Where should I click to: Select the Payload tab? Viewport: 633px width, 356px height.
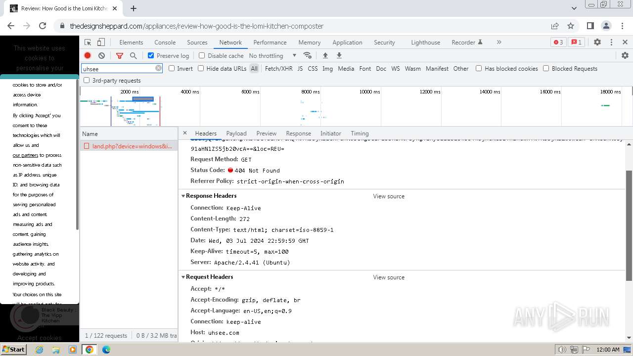click(x=236, y=133)
